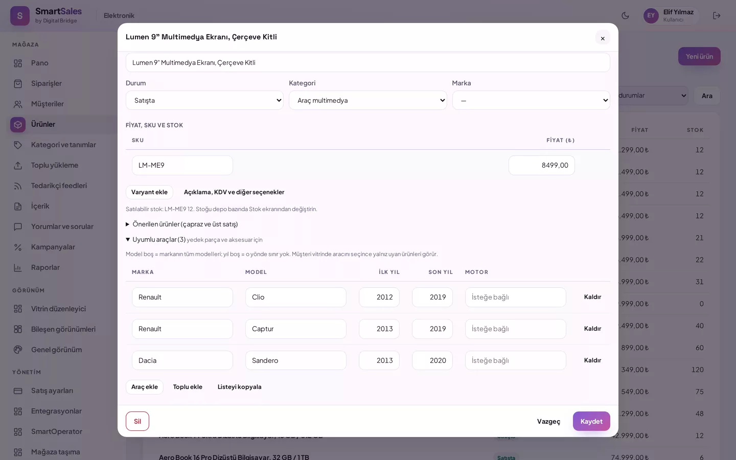Click the price field 8499,00
Viewport: 736px width, 460px height.
tap(542, 165)
